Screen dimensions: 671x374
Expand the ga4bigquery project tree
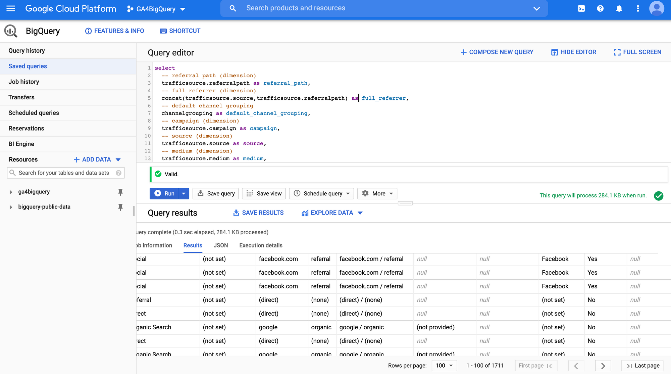click(x=11, y=192)
